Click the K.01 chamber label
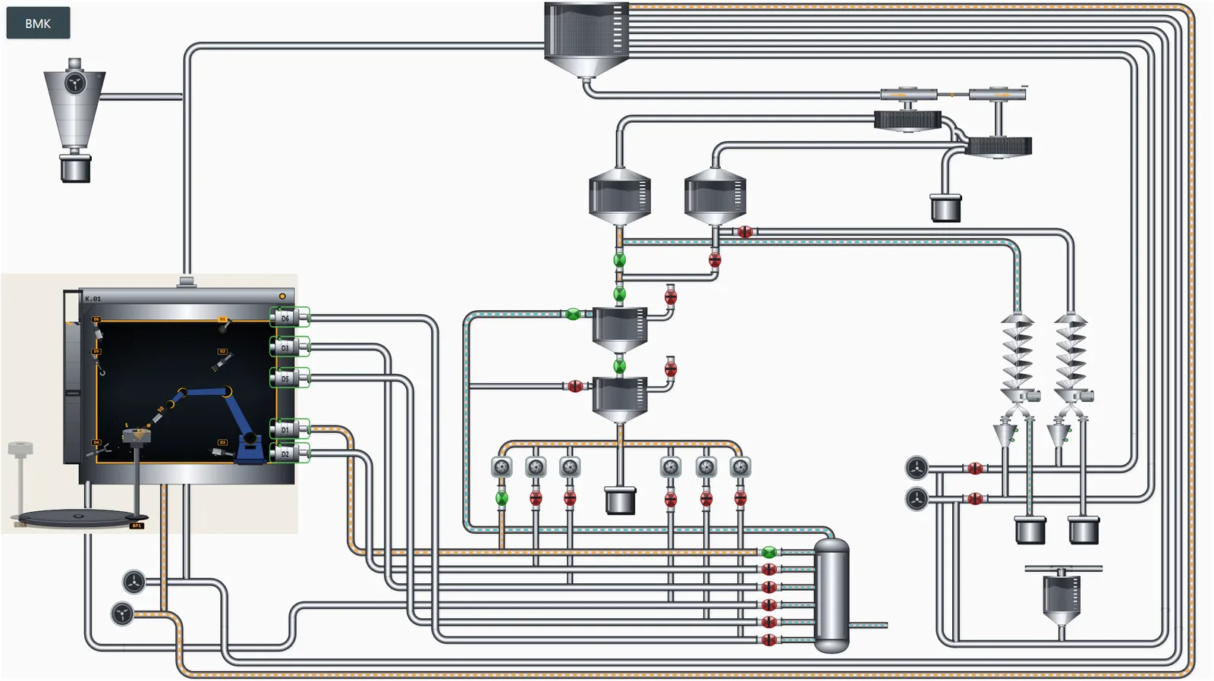The width and height of the screenshot is (1214, 681). point(93,299)
